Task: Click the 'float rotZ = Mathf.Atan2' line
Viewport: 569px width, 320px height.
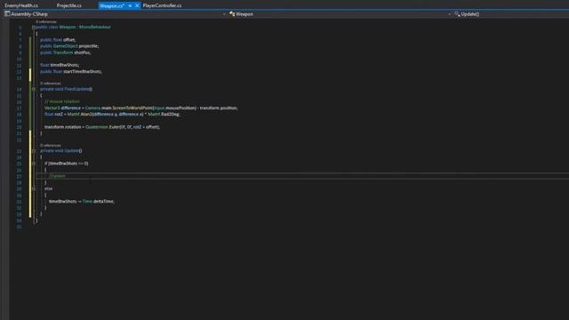Action: (x=112, y=115)
